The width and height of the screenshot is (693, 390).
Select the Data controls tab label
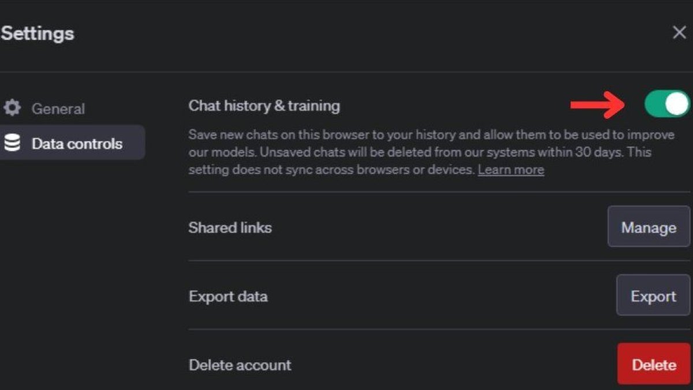[77, 143]
